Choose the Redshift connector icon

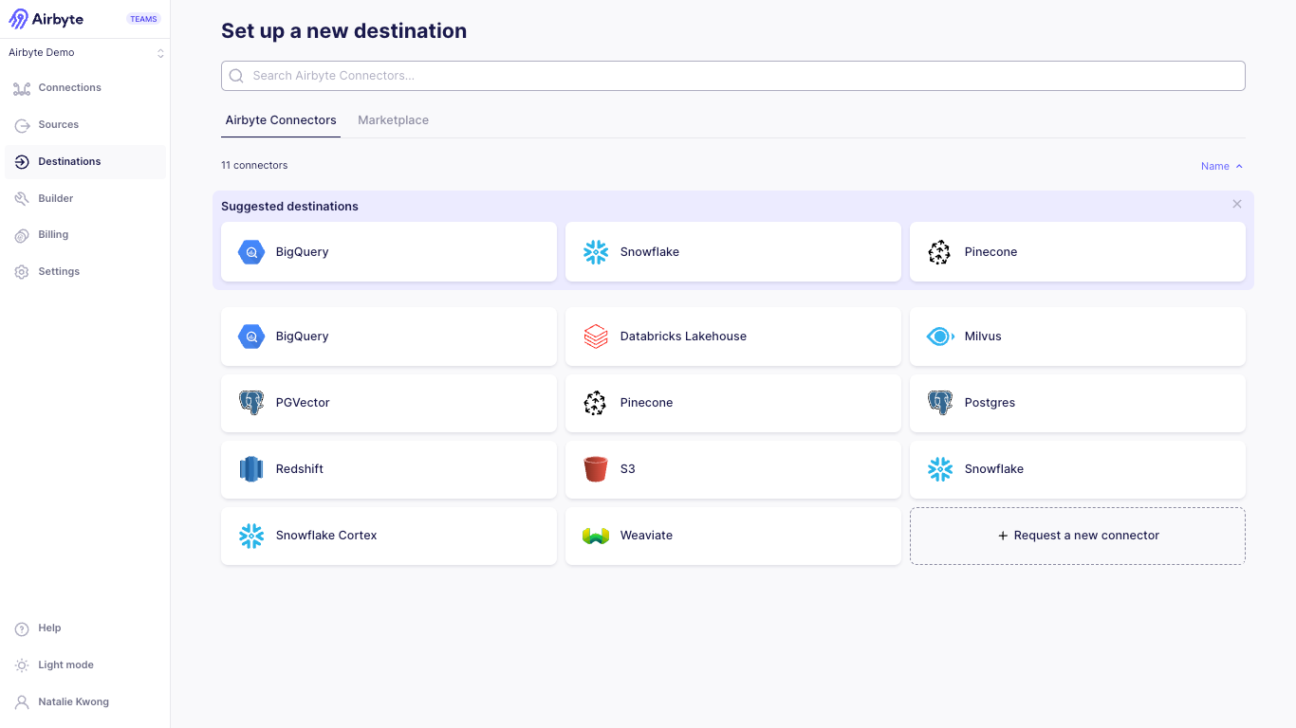coord(250,469)
